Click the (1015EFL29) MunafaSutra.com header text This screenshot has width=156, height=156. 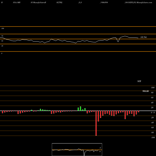tap(138, 2)
